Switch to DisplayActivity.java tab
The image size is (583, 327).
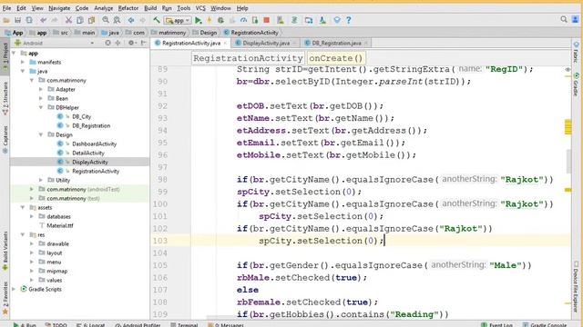(x=266, y=43)
